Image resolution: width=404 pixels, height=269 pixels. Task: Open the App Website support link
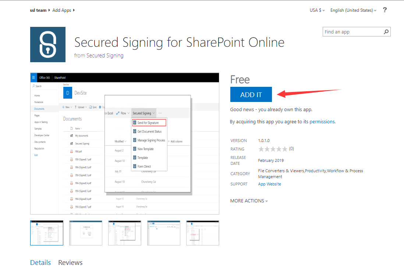pos(269,184)
